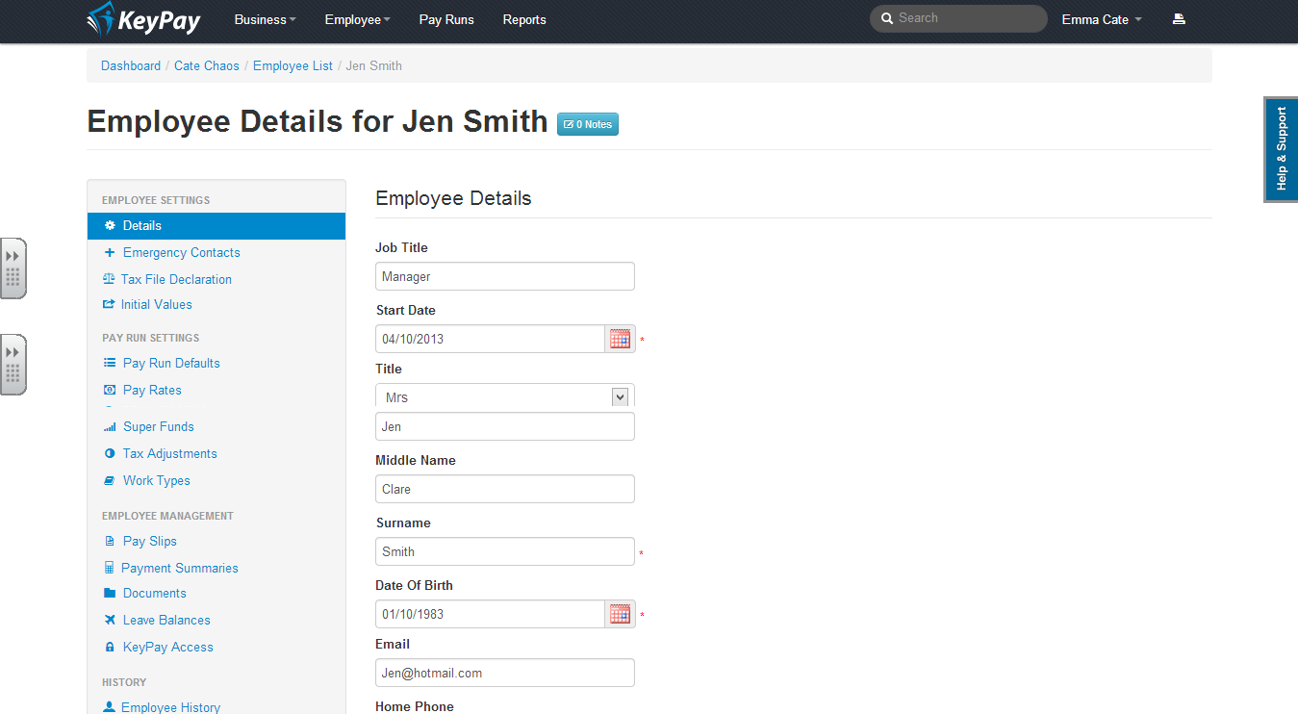This screenshot has height=714, width=1298.
Task: Open the Reports menu
Action: tap(524, 19)
